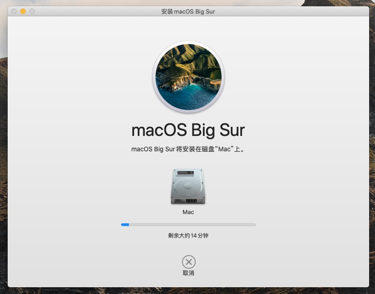Click the cancel (取消) X icon
This screenshot has height=294, width=375.
[x=189, y=262]
